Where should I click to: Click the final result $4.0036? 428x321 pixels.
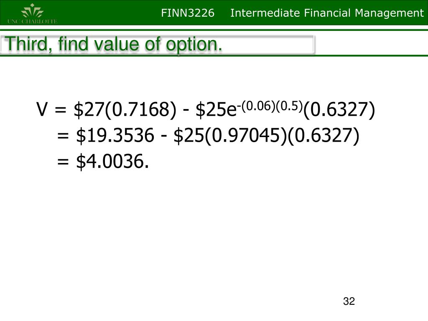(x=112, y=161)
